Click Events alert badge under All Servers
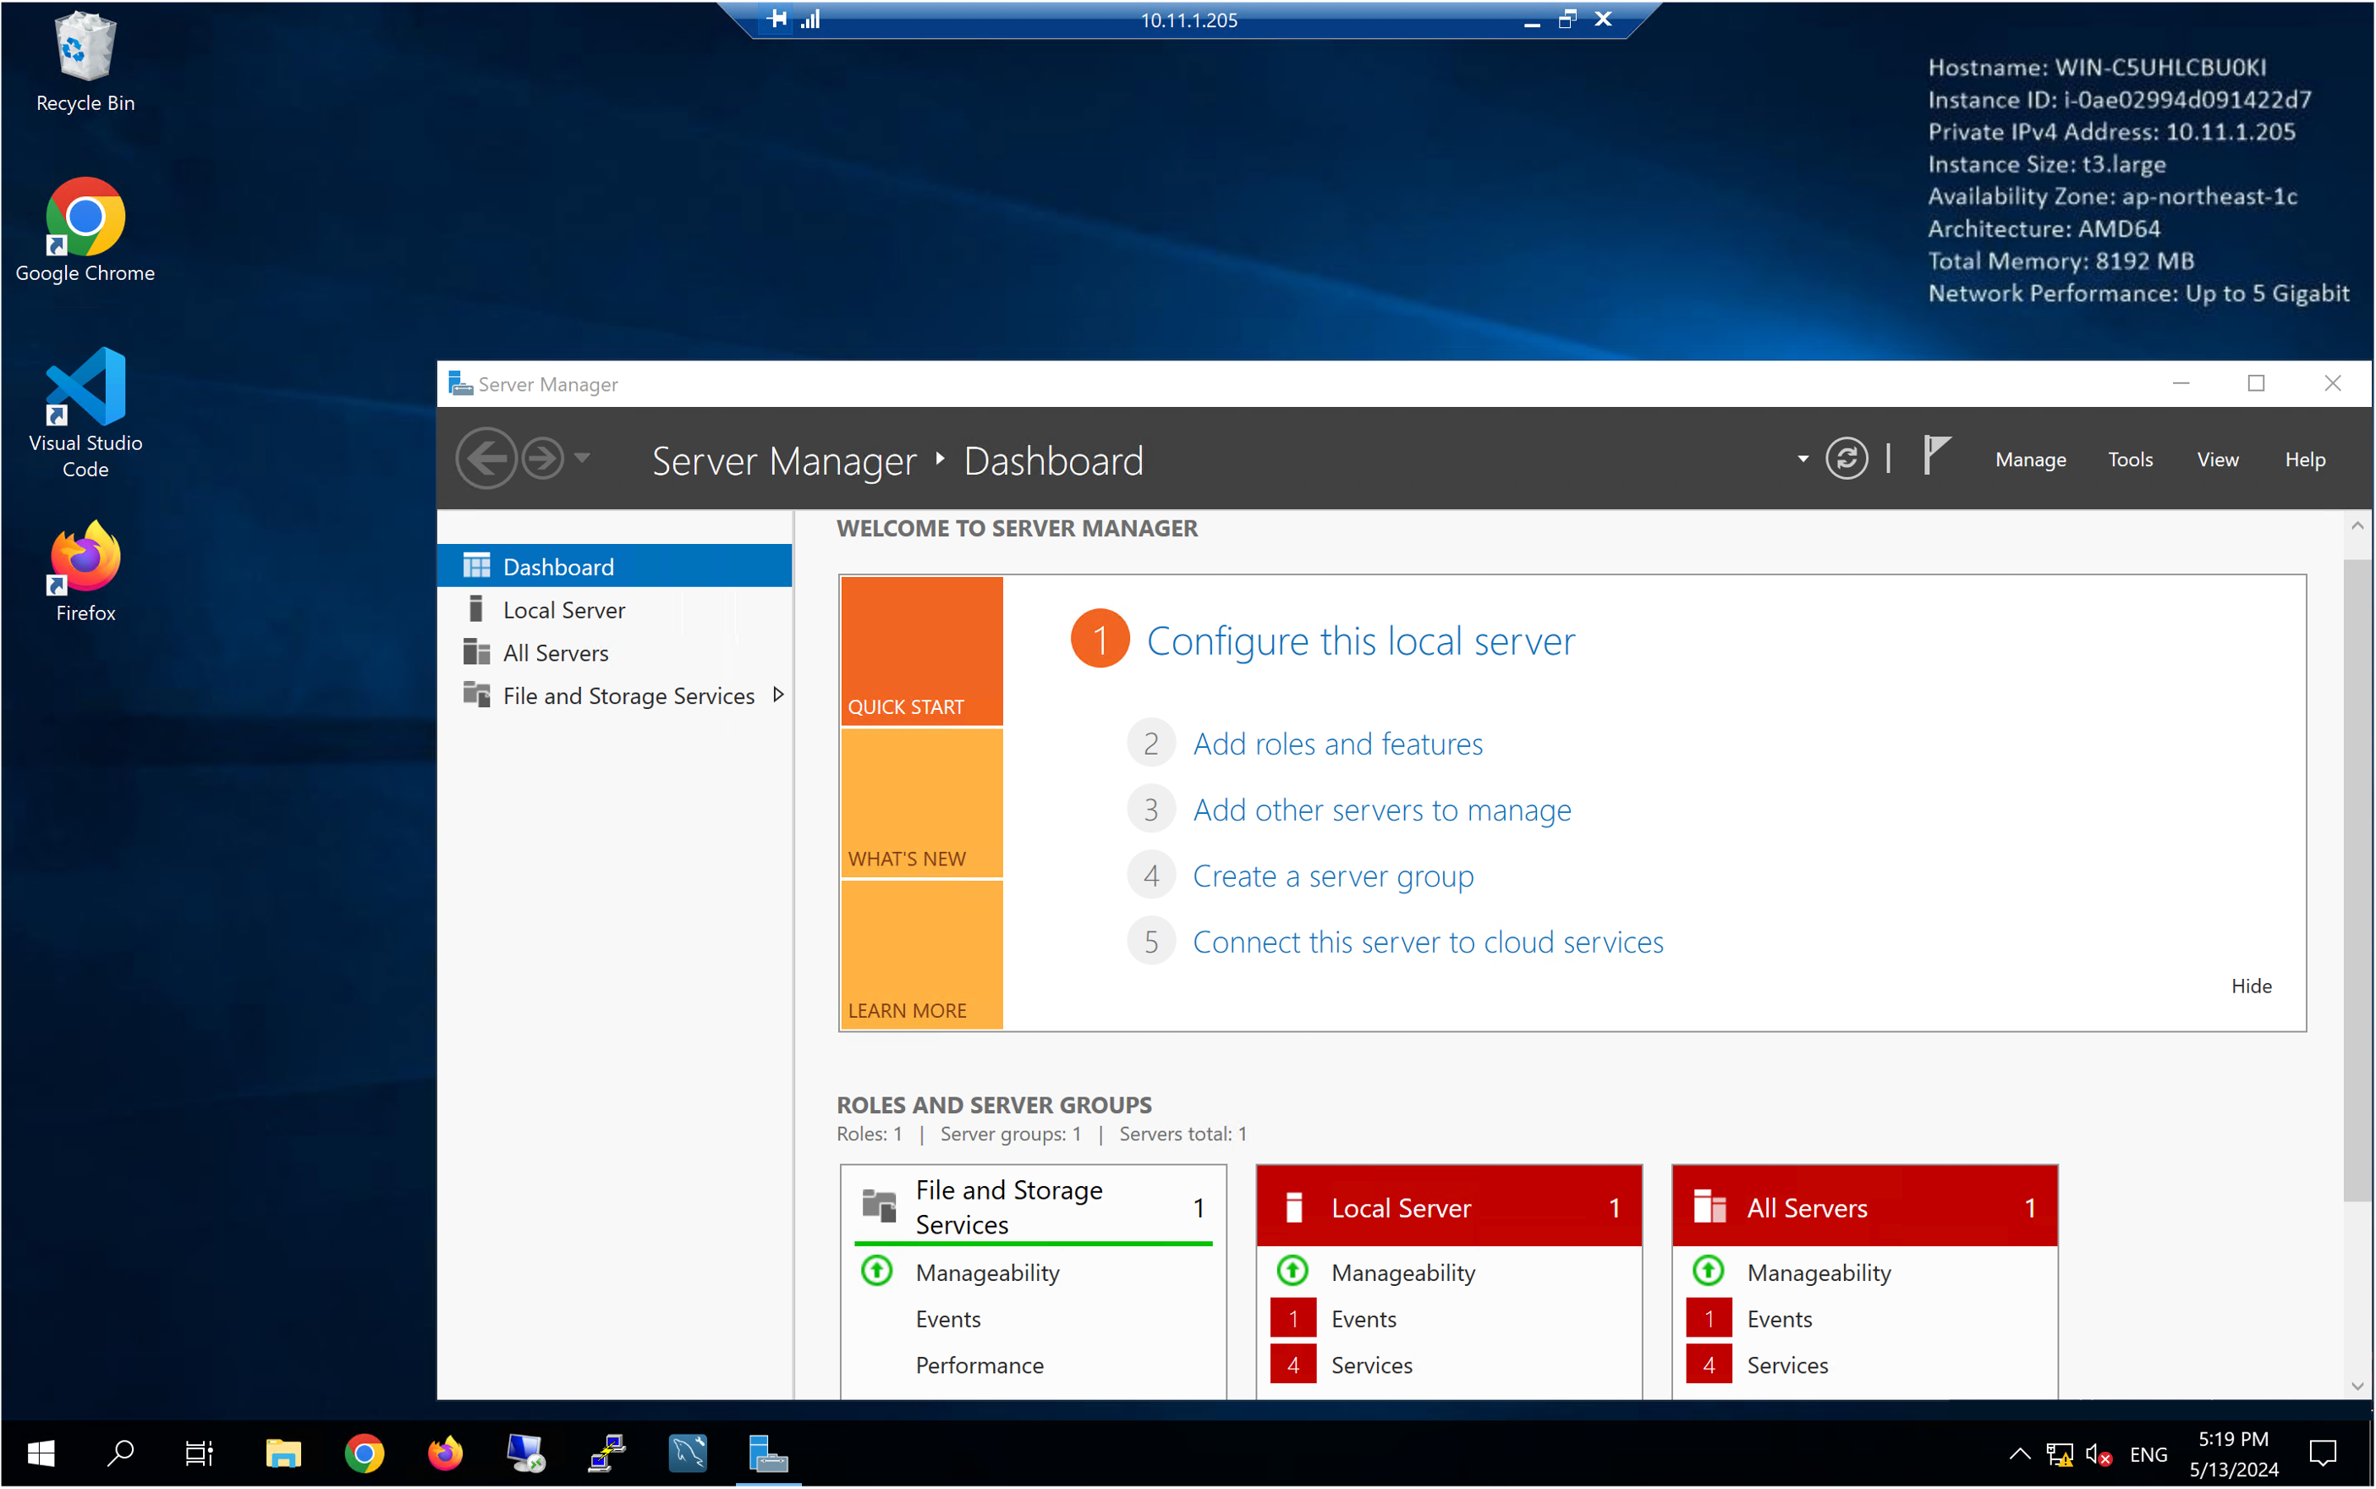The image size is (2376, 1489). [x=1709, y=1319]
